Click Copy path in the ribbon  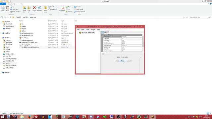pyautogui.click(x=14, y=9)
